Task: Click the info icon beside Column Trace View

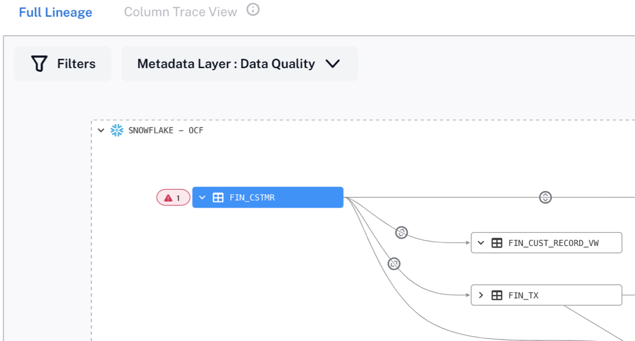Action: [253, 10]
